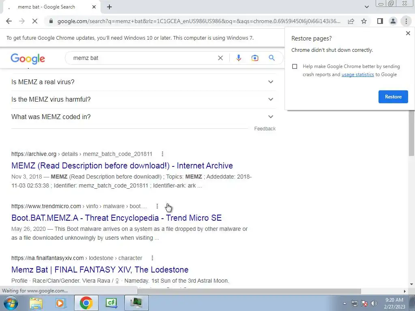Open Boot.BAT.MEMZ.A Trend Micro result

click(116, 218)
